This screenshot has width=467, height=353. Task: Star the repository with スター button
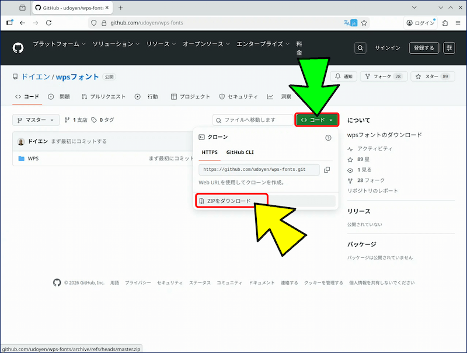pos(433,76)
